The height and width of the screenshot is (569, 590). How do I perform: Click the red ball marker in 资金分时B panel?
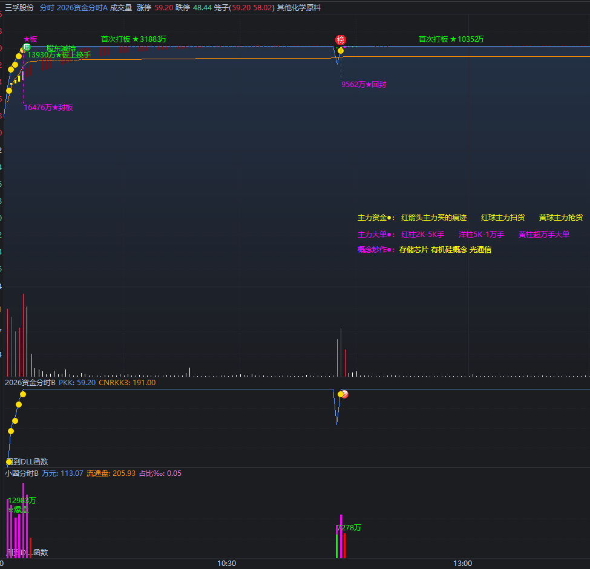[x=345, y=394]
